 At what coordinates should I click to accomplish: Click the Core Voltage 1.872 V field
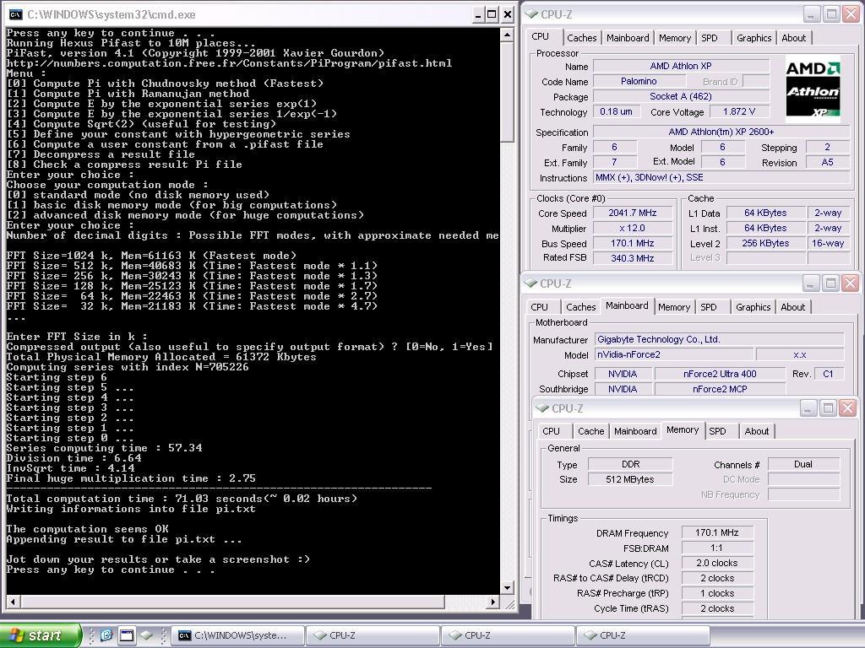coord(738,111)
